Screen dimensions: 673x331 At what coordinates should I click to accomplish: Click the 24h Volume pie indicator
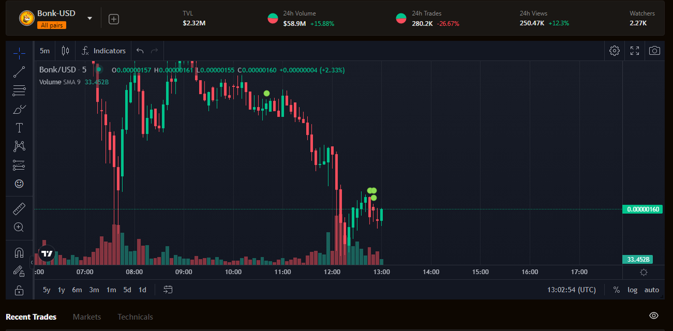tap(273, 19)
